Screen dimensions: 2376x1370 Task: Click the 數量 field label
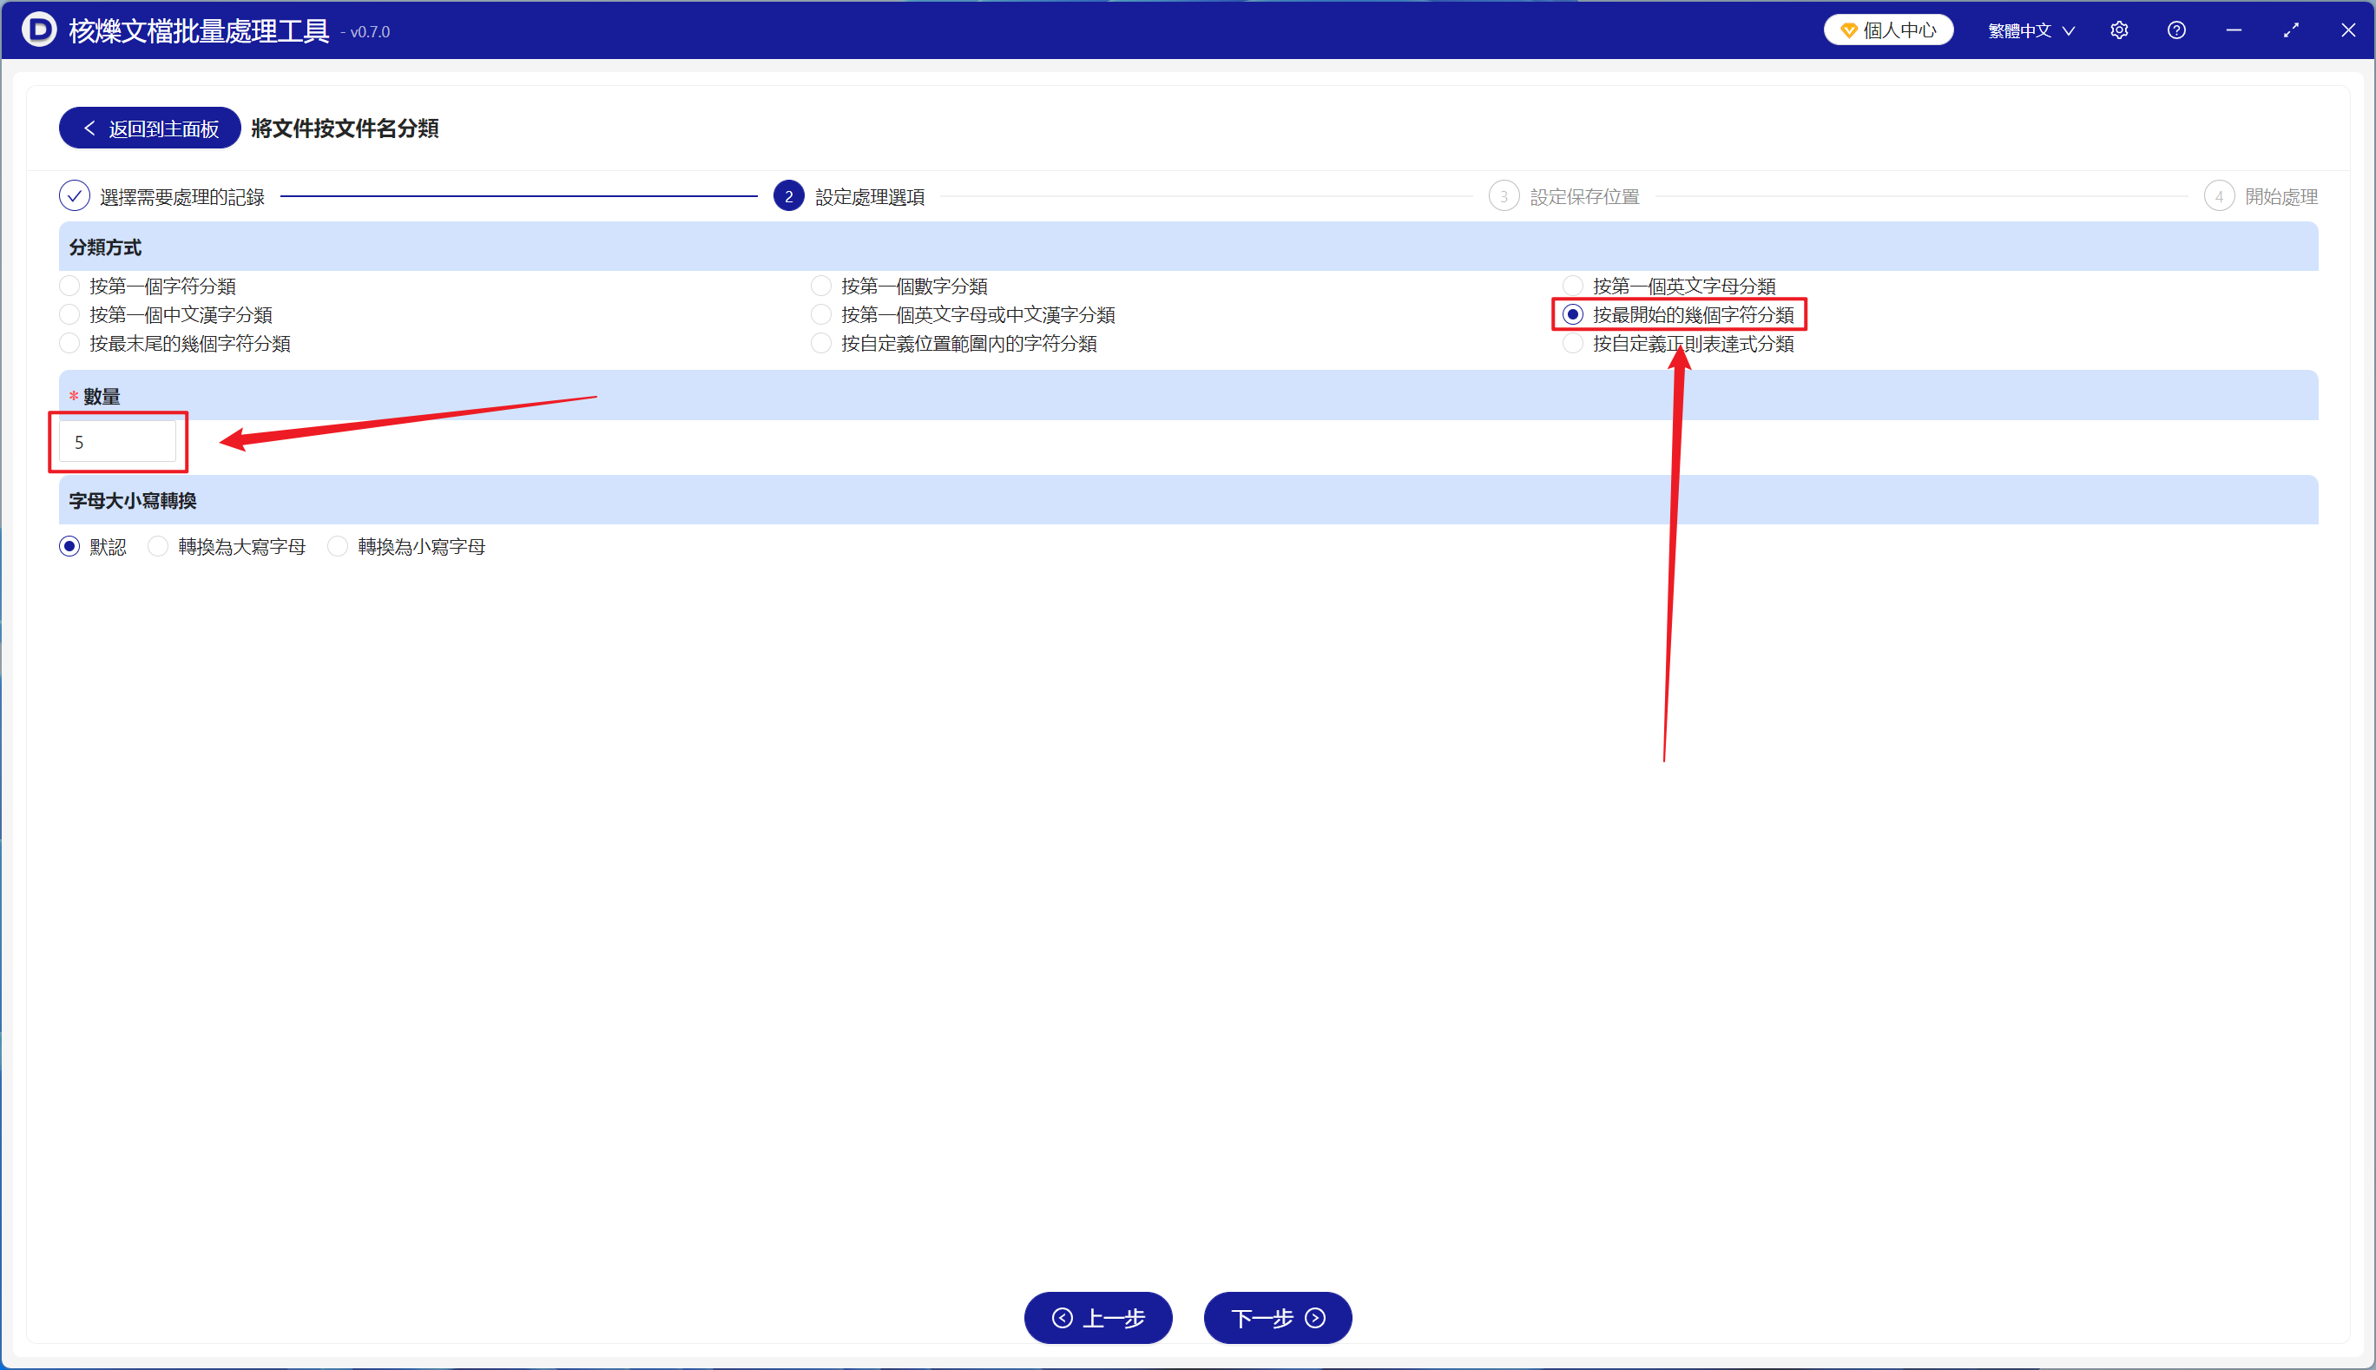102,396
